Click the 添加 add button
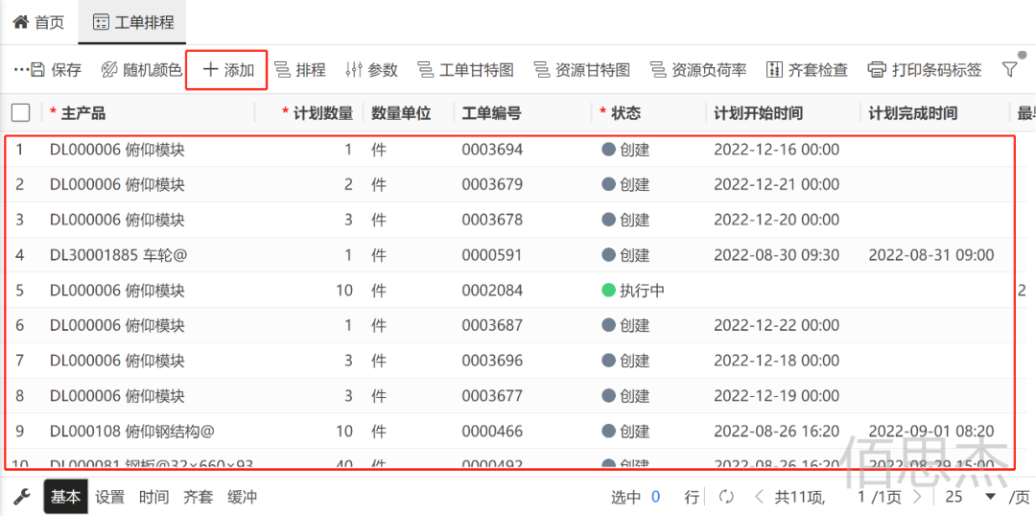The height and width of the screenshot is (516, 1036). pyautogui.click(x=227, y=70)
